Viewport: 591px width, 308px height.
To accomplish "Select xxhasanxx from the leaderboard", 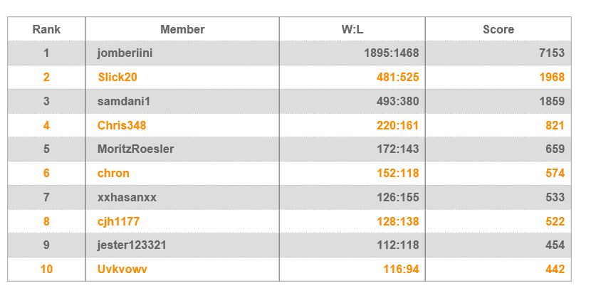I will pyautogui.click(x=127, y=197).
